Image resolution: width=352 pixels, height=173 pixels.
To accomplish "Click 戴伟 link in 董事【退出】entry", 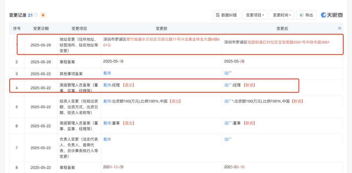I will tap(107, 123).
